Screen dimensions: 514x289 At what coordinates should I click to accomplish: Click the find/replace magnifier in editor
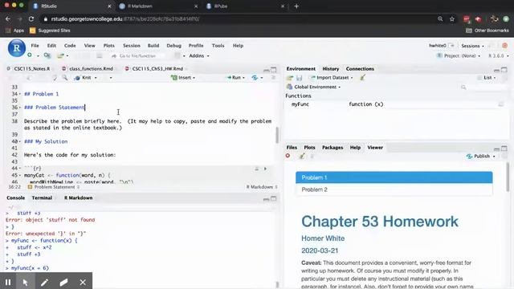coord(65,78)
